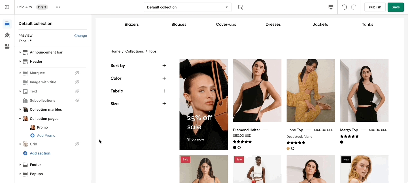Open the Default collection template dropdown
Screen dimensions: 408x183
[x=188, y=7]
